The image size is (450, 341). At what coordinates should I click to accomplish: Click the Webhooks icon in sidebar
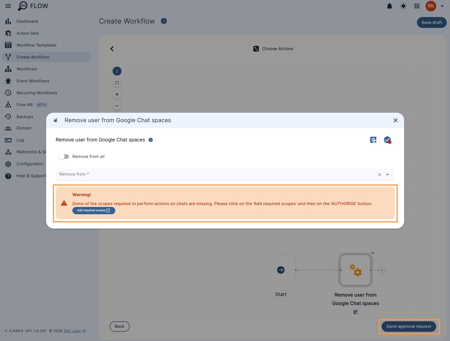pos(8,152)
